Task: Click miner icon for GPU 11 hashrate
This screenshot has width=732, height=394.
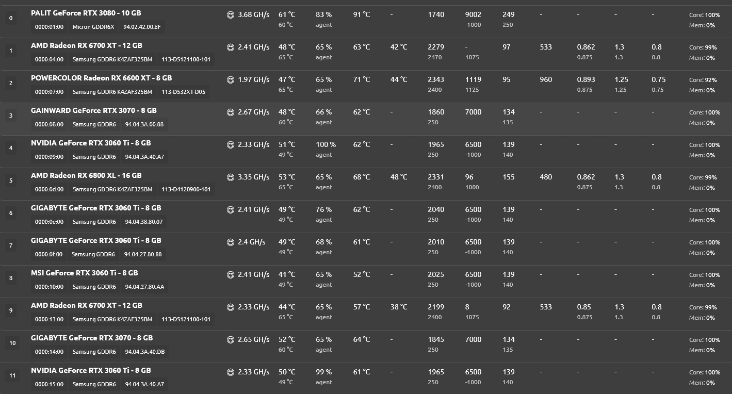Action: [x=231, y=372]
